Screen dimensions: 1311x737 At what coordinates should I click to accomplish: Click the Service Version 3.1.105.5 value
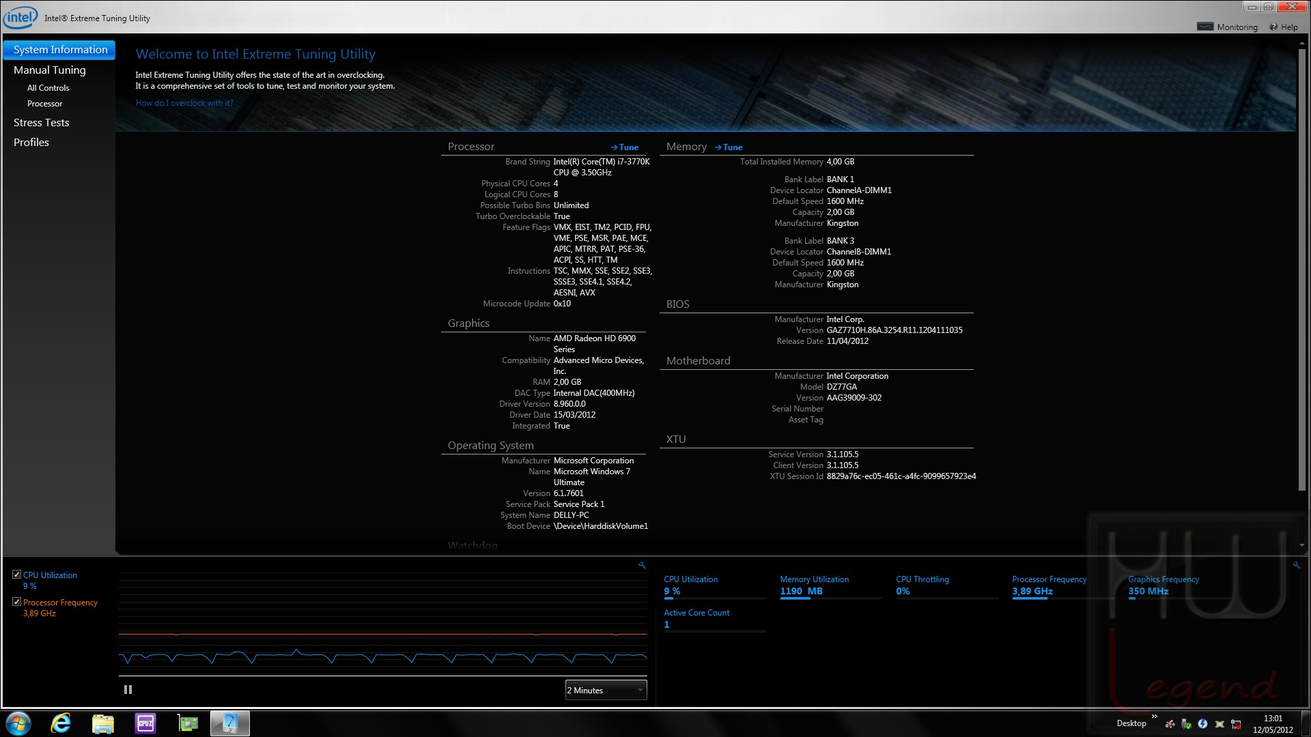pos(843,454)
